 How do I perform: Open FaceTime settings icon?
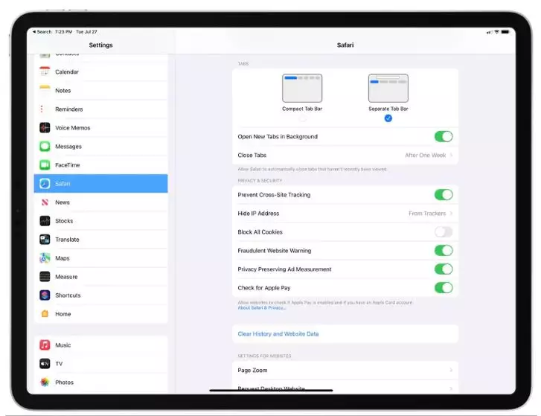click(45, 165)
